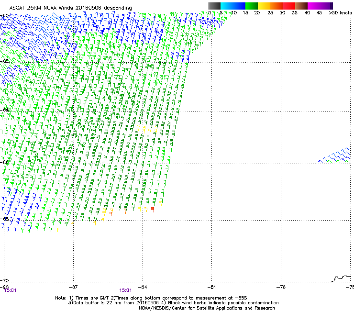Click the '>50 knots' legend label
The width and height of the screenshot is (354, 311).
(x=340, y=13)
